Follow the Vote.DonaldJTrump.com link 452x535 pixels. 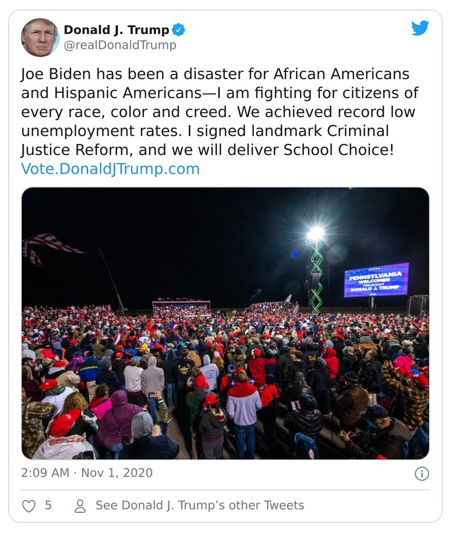pos(110,169)
